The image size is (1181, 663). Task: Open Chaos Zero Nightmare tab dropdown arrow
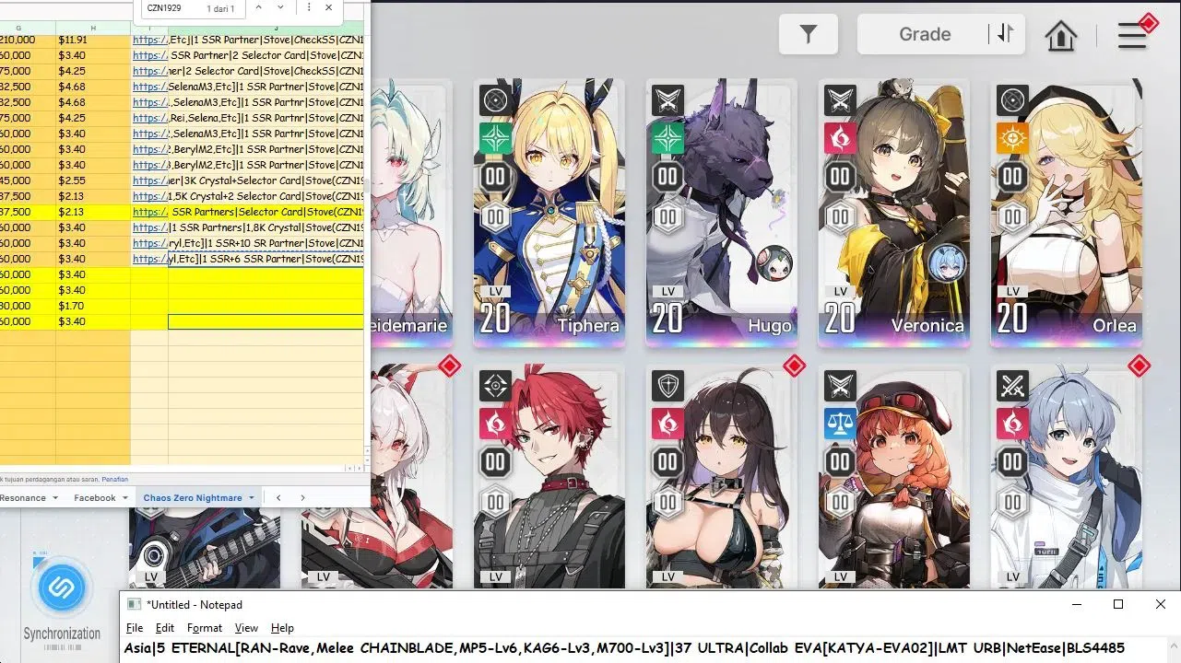tap(251, 498)
